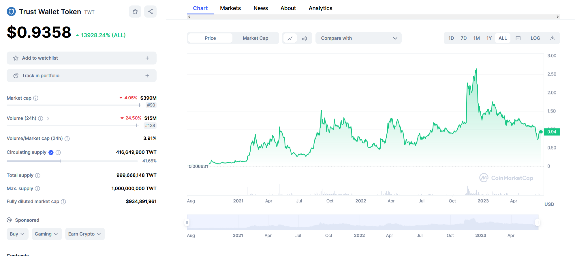The image size is (575, 256).
Task: Click the Total supply info icon
Action: pyautogui.click(x=38, y=175)
